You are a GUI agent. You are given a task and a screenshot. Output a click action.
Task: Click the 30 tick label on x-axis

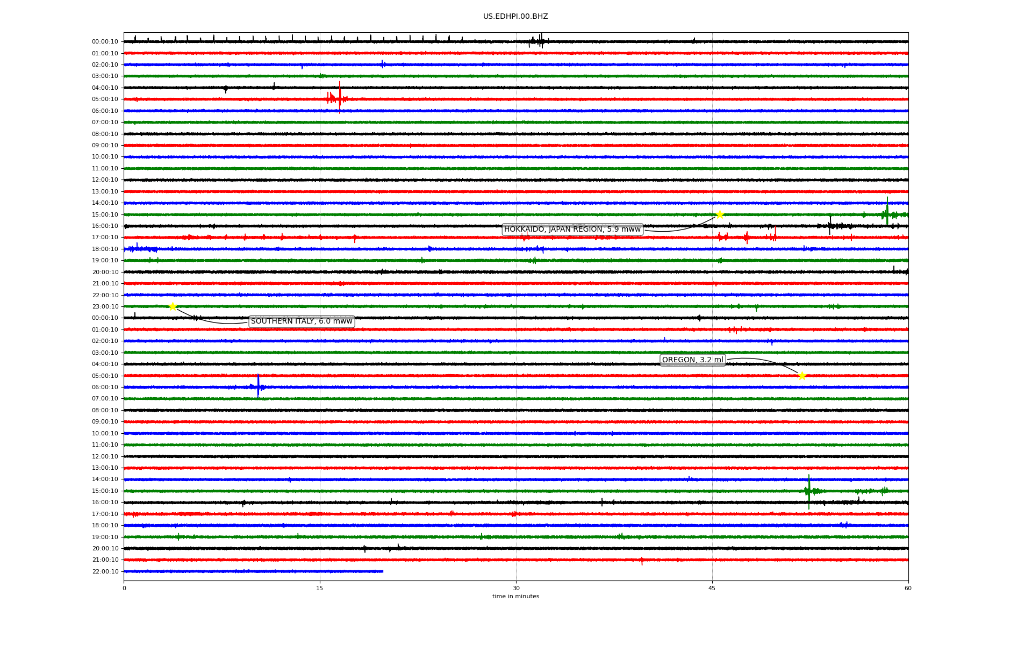516,588
